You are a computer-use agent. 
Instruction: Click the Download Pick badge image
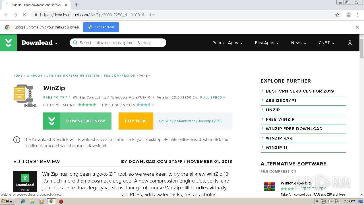coord(25,181)
